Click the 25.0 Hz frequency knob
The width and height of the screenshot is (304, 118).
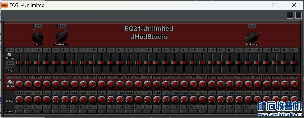(38, 84)
